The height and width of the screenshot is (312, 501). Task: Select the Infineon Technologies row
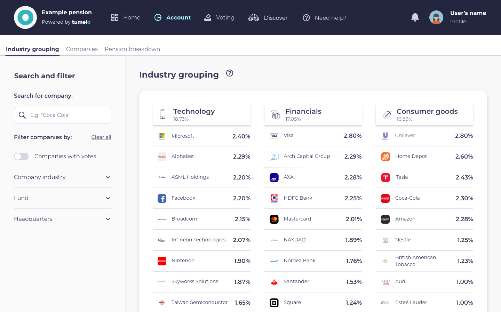pos(202,240)
